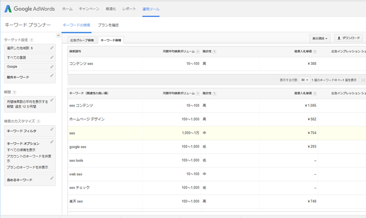Click the 選択した地域数: 6 setting
Image resolution: width=366 pixels, height=218 pixels.
point(30,48)
